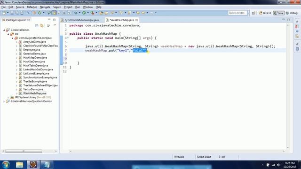Click the Quick Access search field

click(x=237, y=13)
